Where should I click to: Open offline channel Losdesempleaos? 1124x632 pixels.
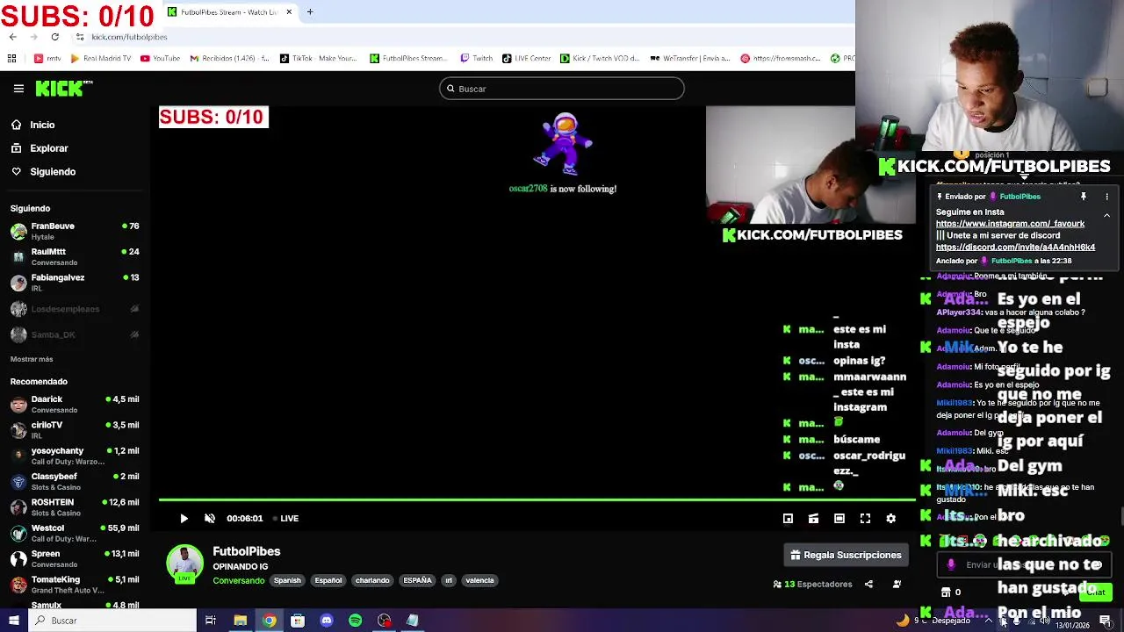(x=75, y=309)
